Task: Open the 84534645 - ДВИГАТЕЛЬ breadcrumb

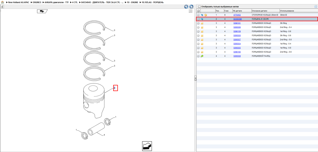Action: 102,2
